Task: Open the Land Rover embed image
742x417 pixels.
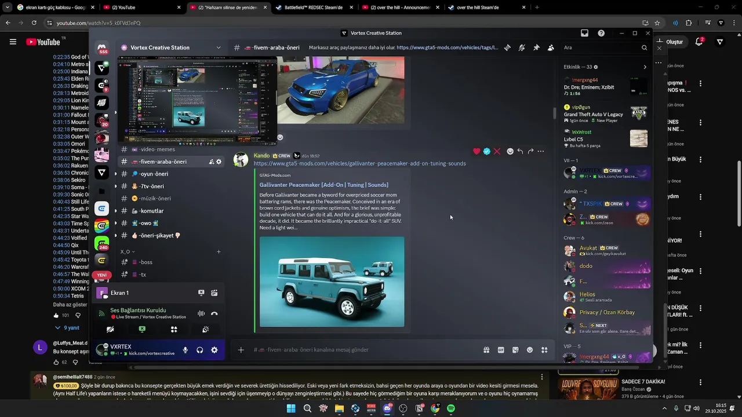Action: coord(332,282)
